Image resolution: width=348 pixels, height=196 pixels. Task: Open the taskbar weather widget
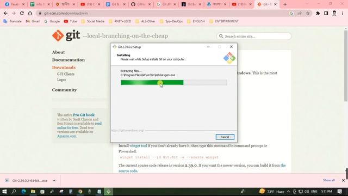[x=272, y=192]
